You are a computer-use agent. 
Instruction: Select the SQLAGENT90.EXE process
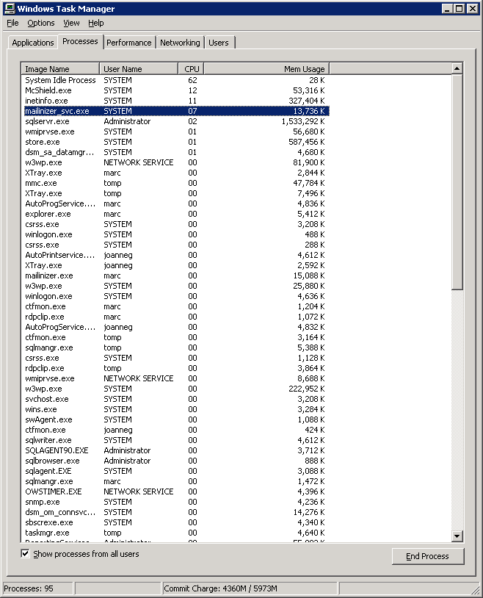pos(175,451)
